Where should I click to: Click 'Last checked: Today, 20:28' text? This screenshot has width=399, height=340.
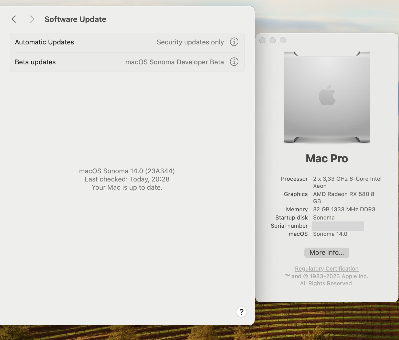point(127,179)
